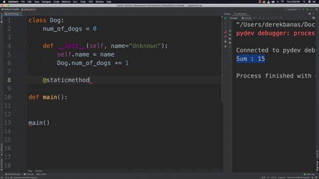Click the trash icon to clear the console
This screenshot has width=319, height=179.
pyautogui.click(x=230, y=43)
